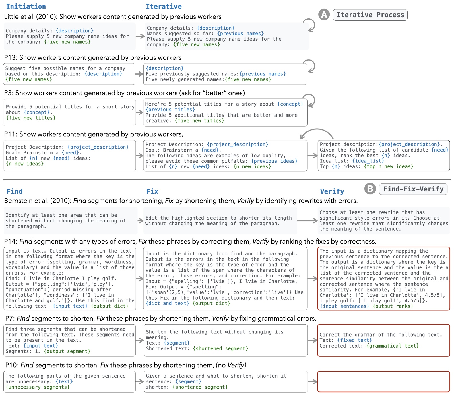Click the Bernstein "Edit the highlighted section" Fix prompt
The height and width of the screenshot is (394, 454).
pos(220,221)
